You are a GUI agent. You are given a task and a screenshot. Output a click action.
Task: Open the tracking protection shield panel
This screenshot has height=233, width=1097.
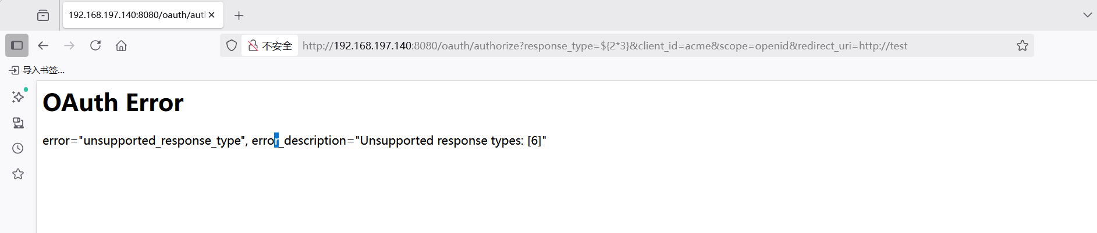[232, 45]
